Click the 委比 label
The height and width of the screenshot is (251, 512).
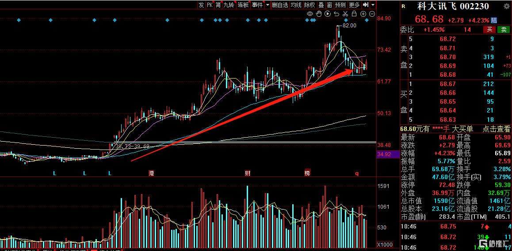[x=407, y=30]
